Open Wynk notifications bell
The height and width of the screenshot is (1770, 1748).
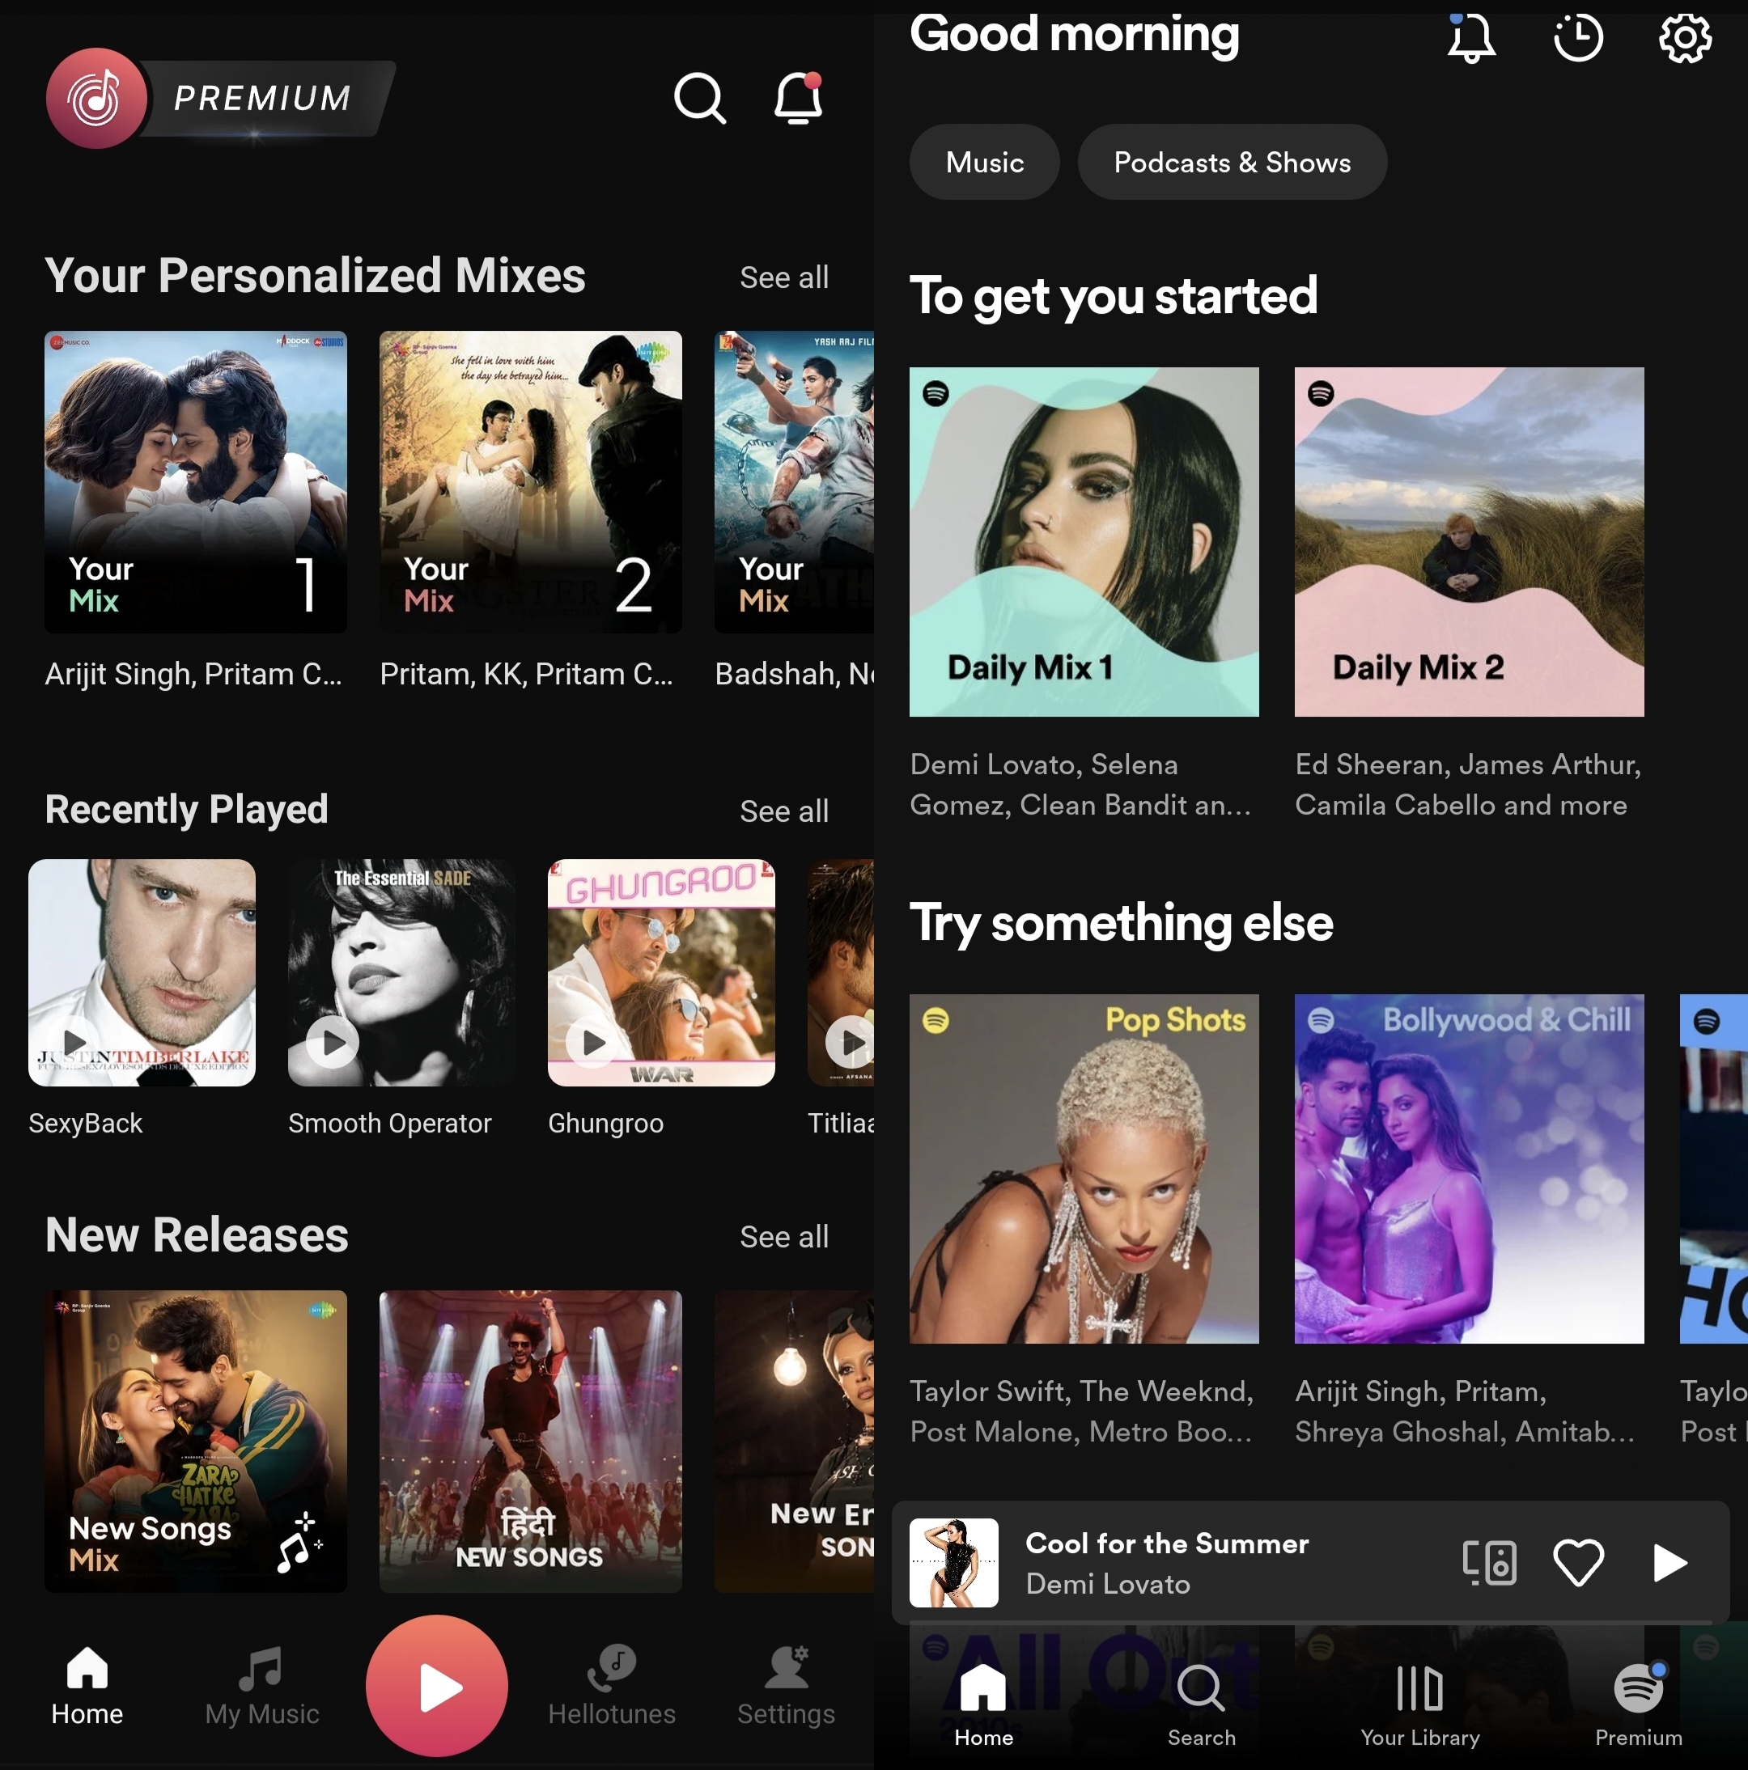797,98
